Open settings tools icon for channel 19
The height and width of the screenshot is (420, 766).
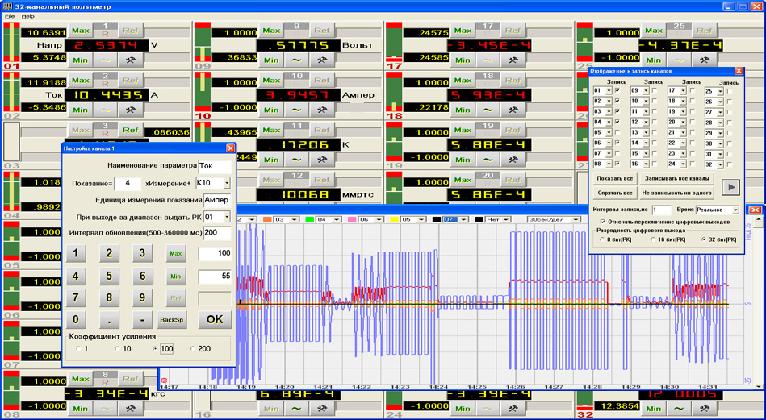point(513,160)
